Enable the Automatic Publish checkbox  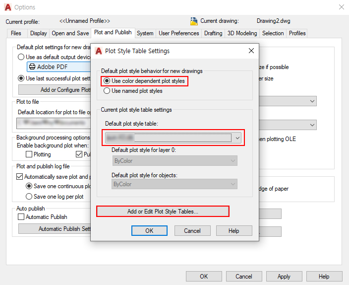[x=21, y=217]
